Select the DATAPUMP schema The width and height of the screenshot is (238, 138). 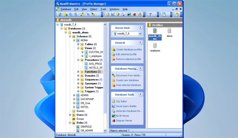pyautogui.click(x=87, y=99)
